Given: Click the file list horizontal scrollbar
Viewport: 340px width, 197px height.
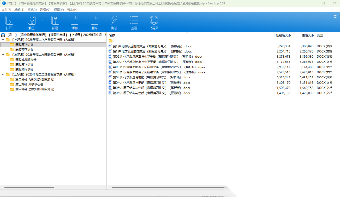Looking at the screenshot, I should [167, 187].
